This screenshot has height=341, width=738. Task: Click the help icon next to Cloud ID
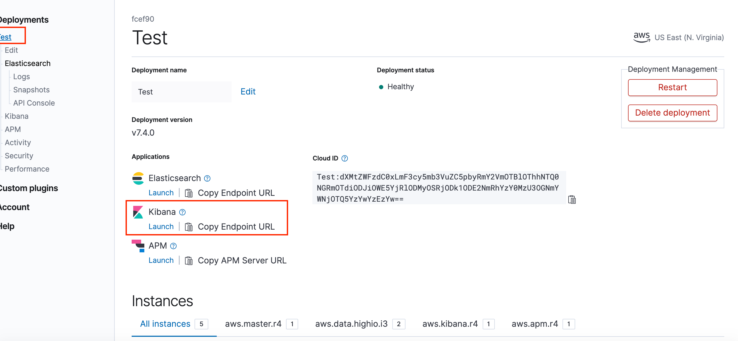(345, 158)
